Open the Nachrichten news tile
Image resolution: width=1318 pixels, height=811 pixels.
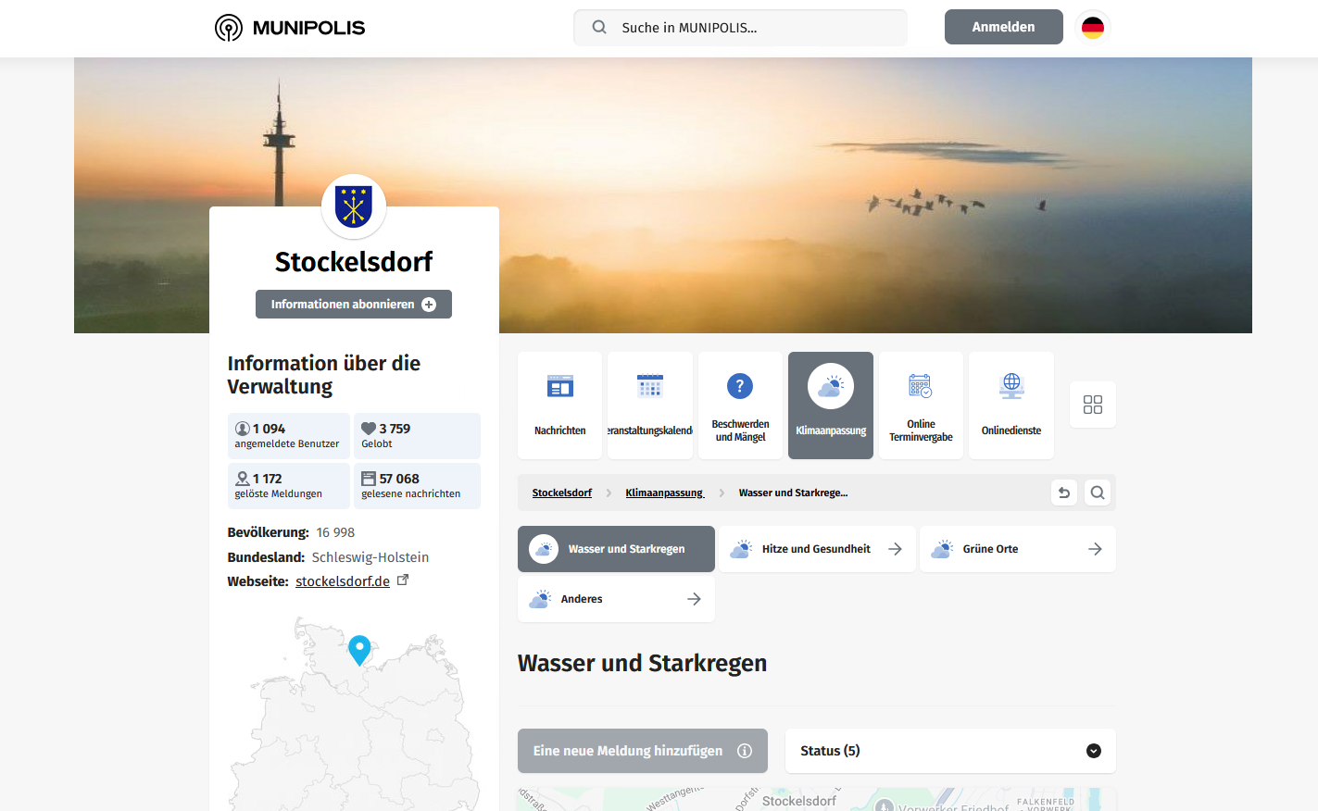(x=559, y=405)
